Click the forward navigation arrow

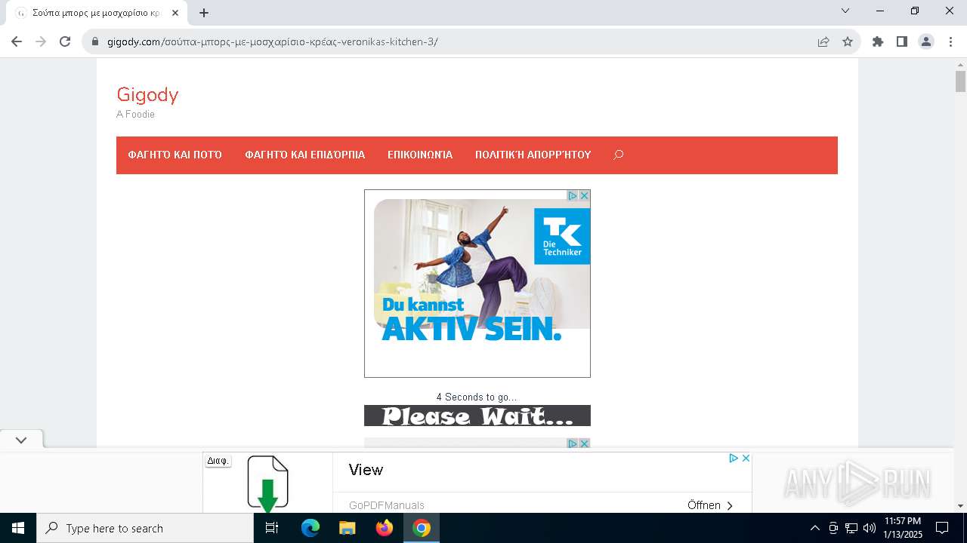tap(41, 41)
